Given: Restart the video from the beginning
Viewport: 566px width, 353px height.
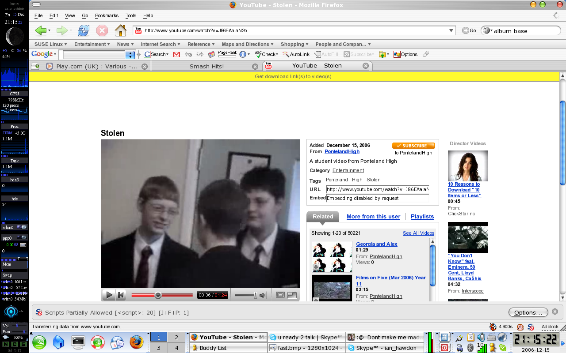Looking at the screenshot, I should tap(121, 295).
